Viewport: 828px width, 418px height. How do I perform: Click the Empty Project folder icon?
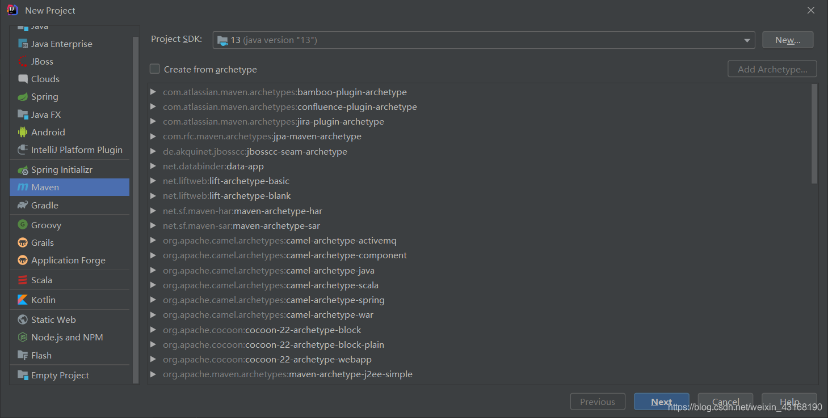[x=23, y=375]
